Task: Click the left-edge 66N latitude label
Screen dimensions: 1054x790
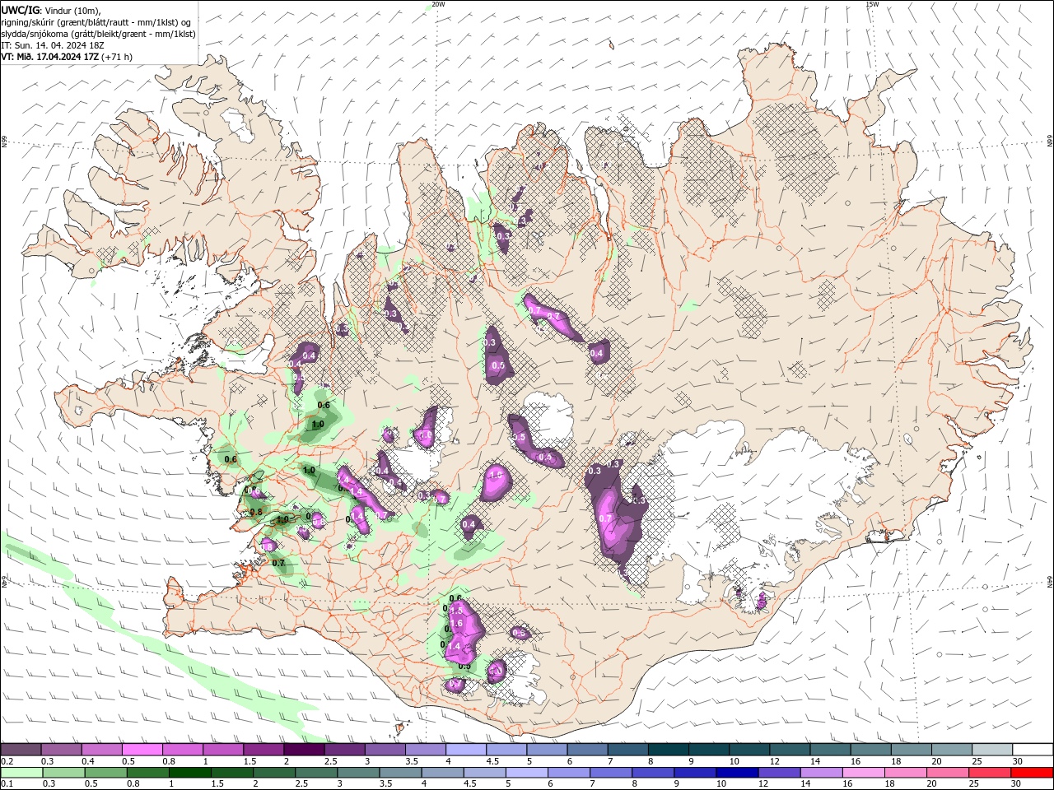Action: [x=4, y=142]
